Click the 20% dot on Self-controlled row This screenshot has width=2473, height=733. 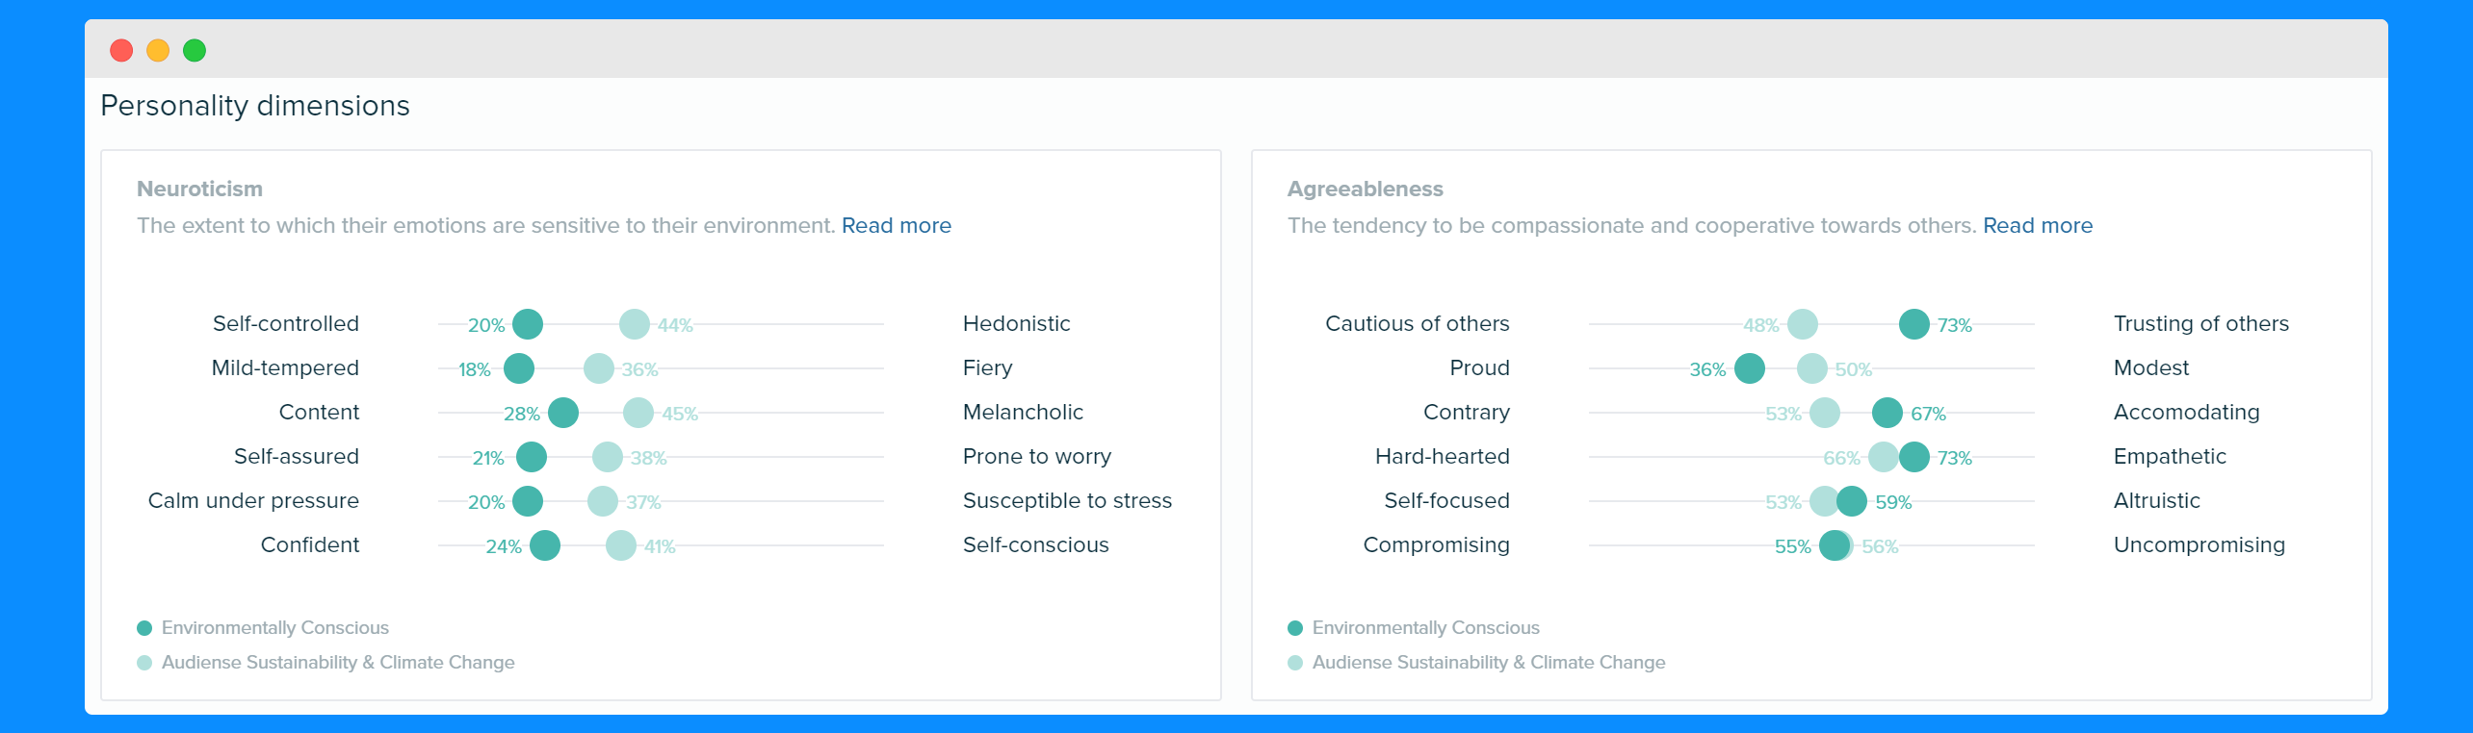[528, 324]
